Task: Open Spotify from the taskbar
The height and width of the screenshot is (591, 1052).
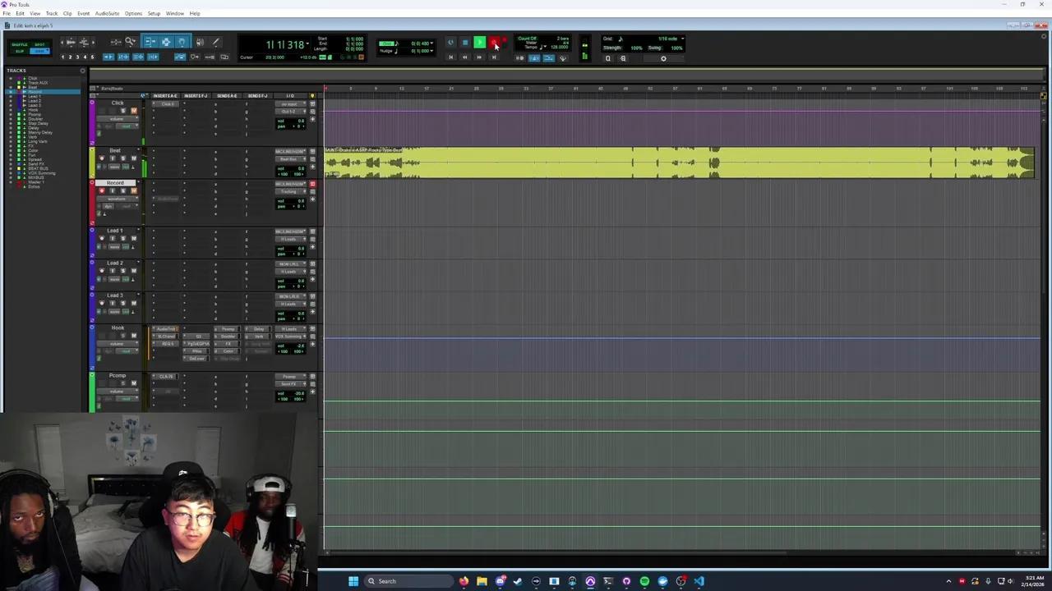Action: click(x=644, y=581)
